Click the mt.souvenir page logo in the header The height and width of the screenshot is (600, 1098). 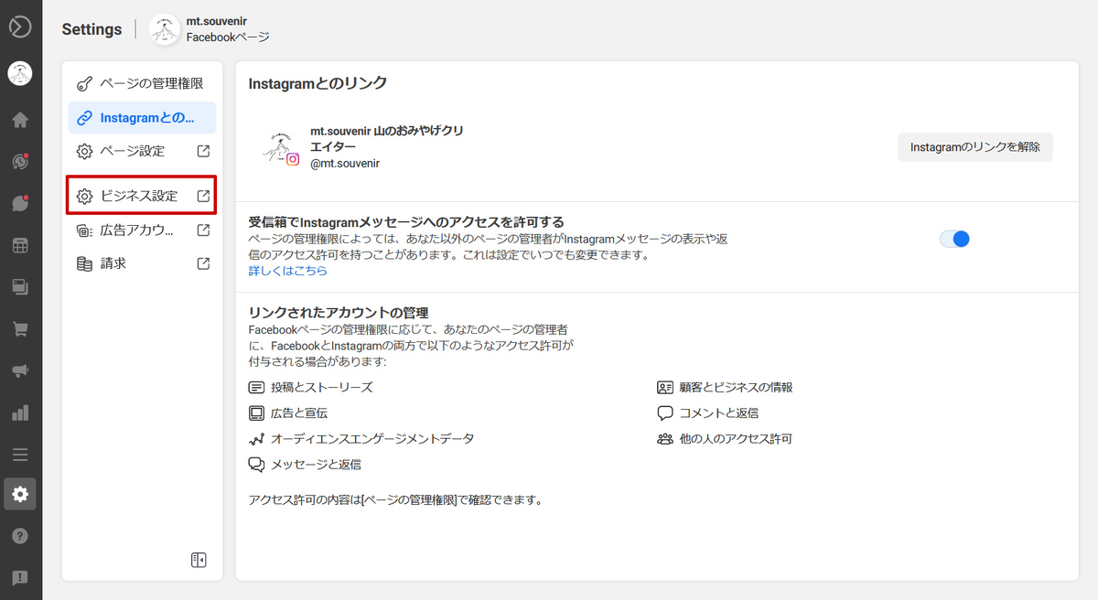[164, 29]
